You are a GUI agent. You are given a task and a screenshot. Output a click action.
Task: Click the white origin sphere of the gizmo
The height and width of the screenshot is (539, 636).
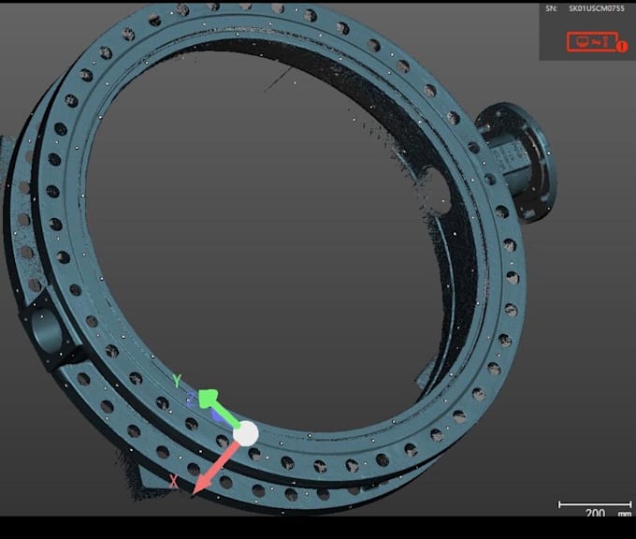245,433
